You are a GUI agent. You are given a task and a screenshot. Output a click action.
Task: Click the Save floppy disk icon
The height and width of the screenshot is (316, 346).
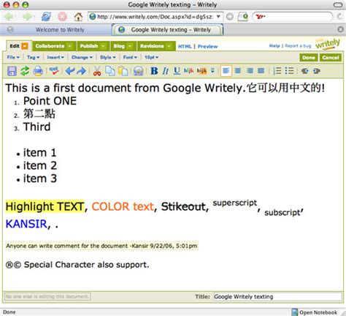(12, 71)
